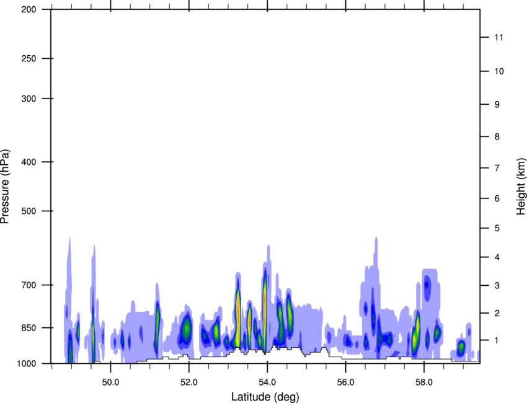Click the 50.0 latitude tick label

pyautogui.click(x=110, y=382)
